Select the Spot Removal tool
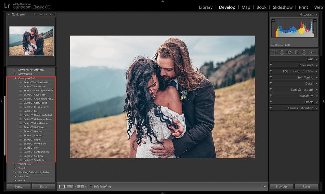325x194 pixels. coord(282,52)
